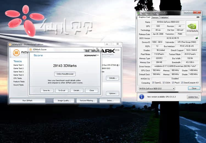Click the 3DMark03 window title bar icon
Image resolution: width=206 pixels, height=143 pixels.
10,44
